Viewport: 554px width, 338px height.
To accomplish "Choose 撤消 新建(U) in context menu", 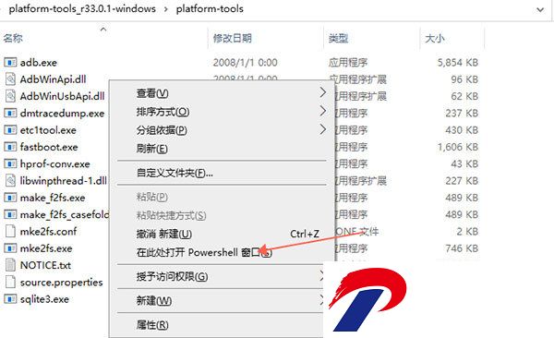I will pyautogui.click(x=222, y=234).
